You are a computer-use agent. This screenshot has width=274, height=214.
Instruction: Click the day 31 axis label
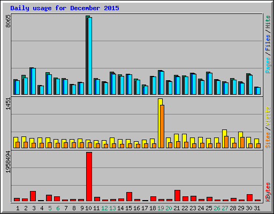pos(257,208)
